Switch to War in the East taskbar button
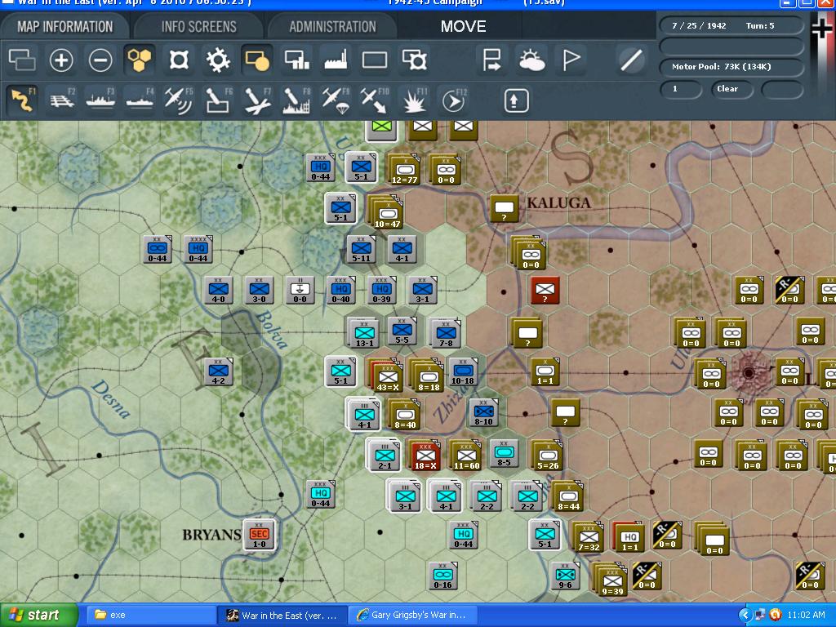 pos(282,616)
